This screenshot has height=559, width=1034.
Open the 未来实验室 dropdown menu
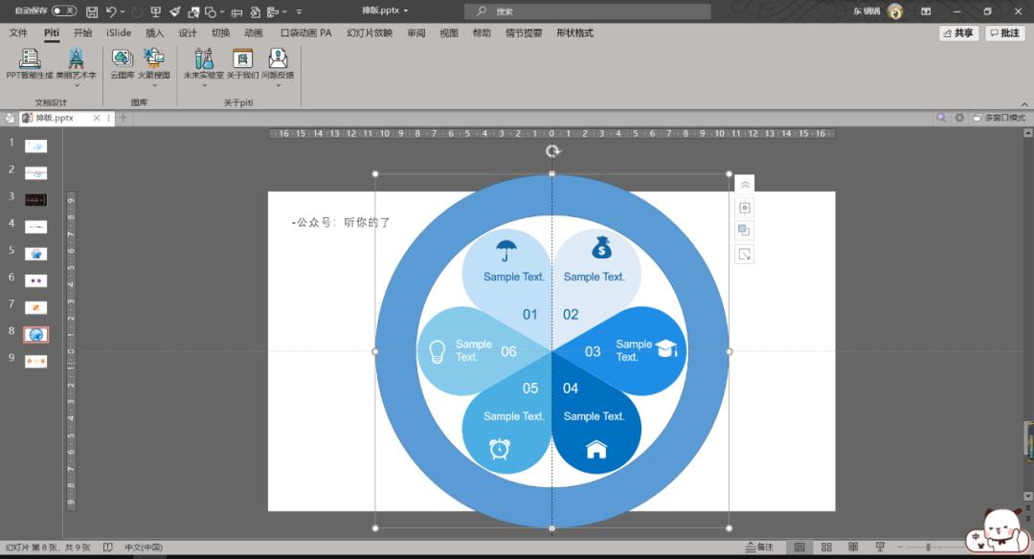pyautogui.click(x=204, y=85)
